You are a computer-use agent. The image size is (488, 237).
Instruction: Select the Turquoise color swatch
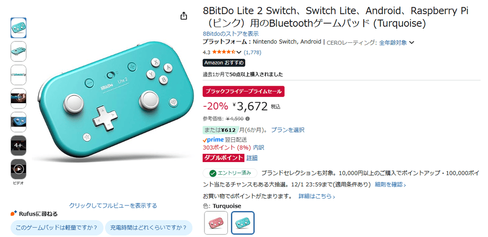click(x=243, y=222)
